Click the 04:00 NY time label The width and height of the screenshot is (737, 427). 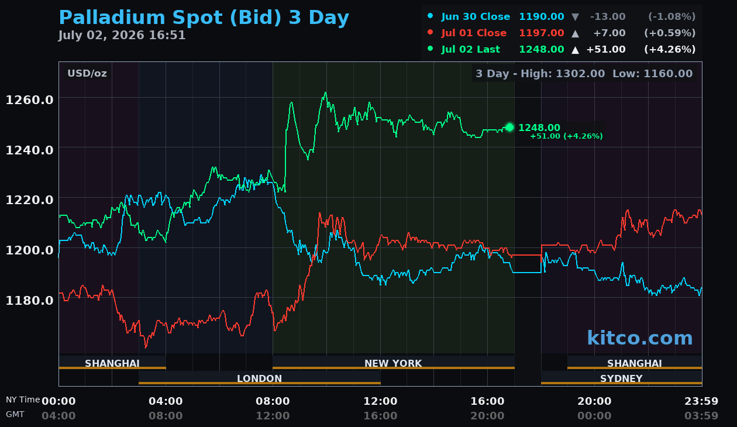tap(166, 401)
